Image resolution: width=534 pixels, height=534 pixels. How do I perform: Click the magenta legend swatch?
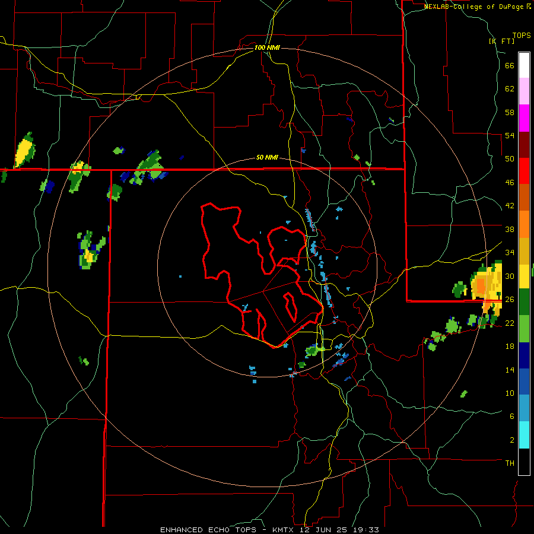524,118
